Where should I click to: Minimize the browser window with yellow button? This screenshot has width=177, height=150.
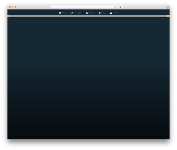pos(13,7)
